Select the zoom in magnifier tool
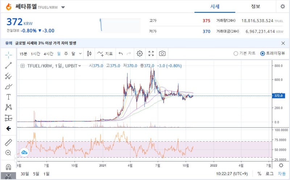 [x=8, y=152]
